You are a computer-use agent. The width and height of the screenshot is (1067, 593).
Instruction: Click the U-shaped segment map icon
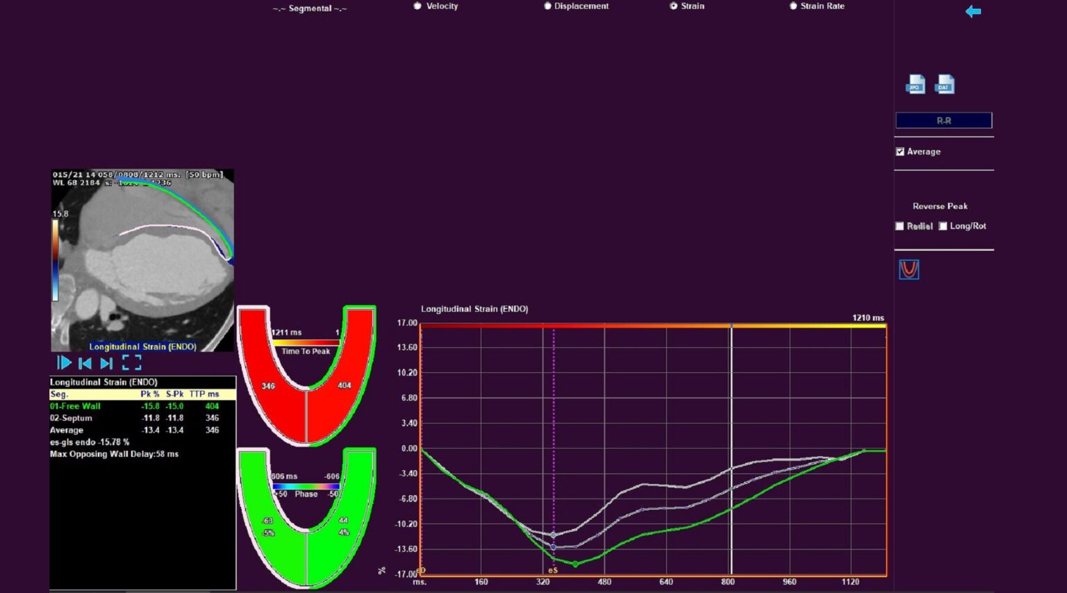[x=909, y=269]
